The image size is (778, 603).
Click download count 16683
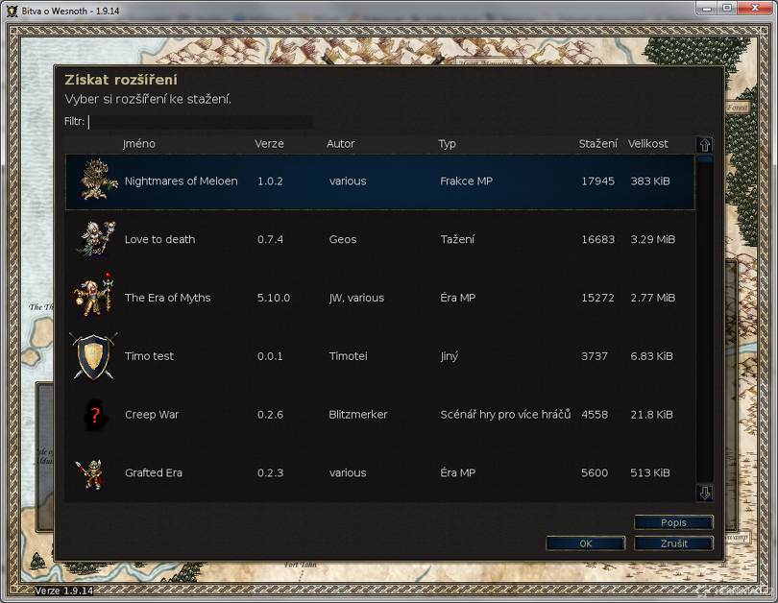[597, 239]
